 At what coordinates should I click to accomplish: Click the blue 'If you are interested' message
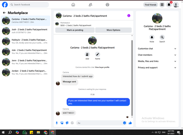tap(98, 102)
